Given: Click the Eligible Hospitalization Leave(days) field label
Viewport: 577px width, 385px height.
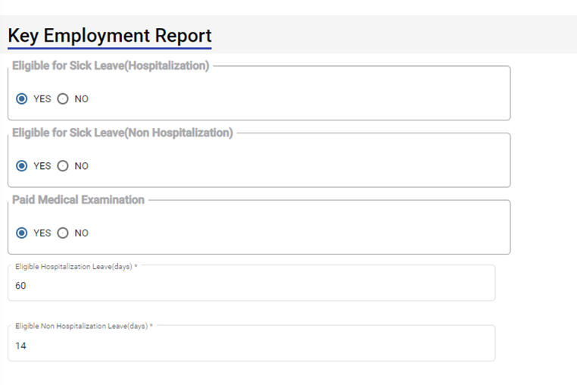Looking at the screenshot, I should 76,267.
